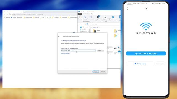Click quick access properties icon in Explorer title bar

[x=82, y=12]
